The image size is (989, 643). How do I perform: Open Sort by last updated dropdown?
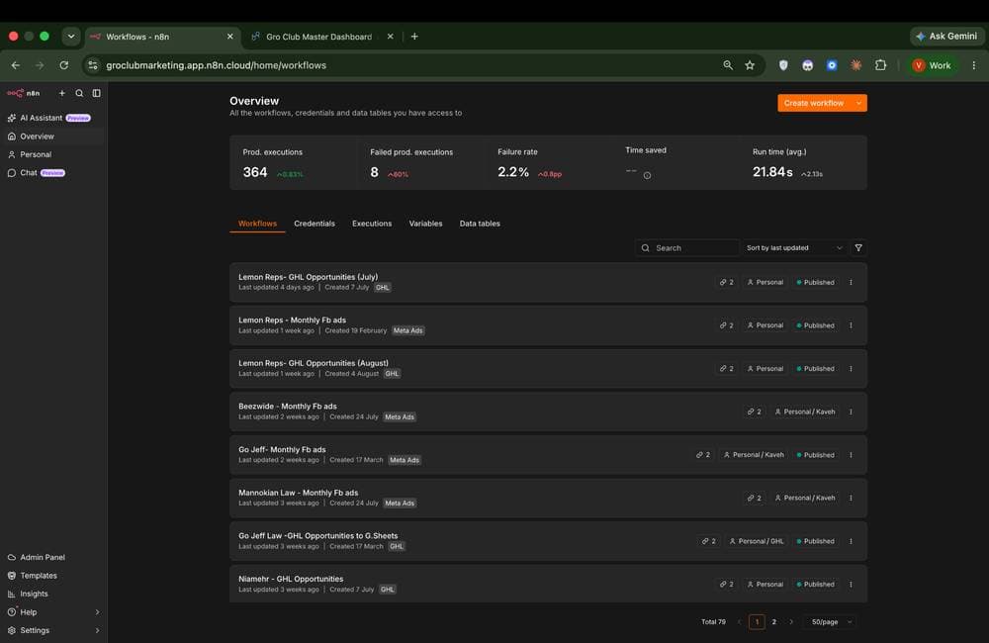click(794, 248)
